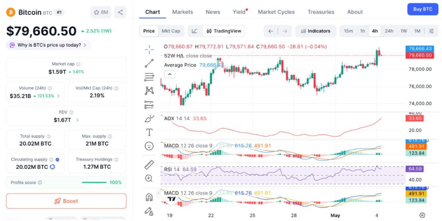Open the forecasting and measurement tool

pos(149,105)
